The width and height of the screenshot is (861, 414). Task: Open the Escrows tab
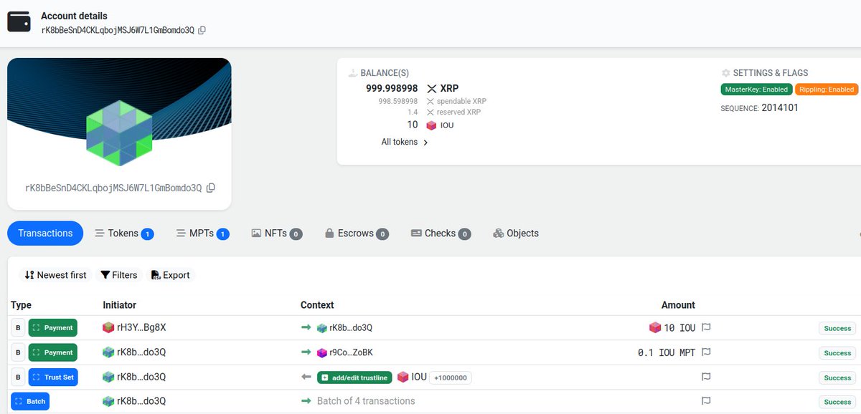click(357, 234)
